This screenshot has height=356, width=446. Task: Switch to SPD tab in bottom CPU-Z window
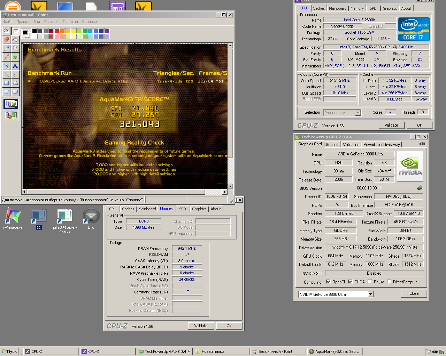click(183, 209)
